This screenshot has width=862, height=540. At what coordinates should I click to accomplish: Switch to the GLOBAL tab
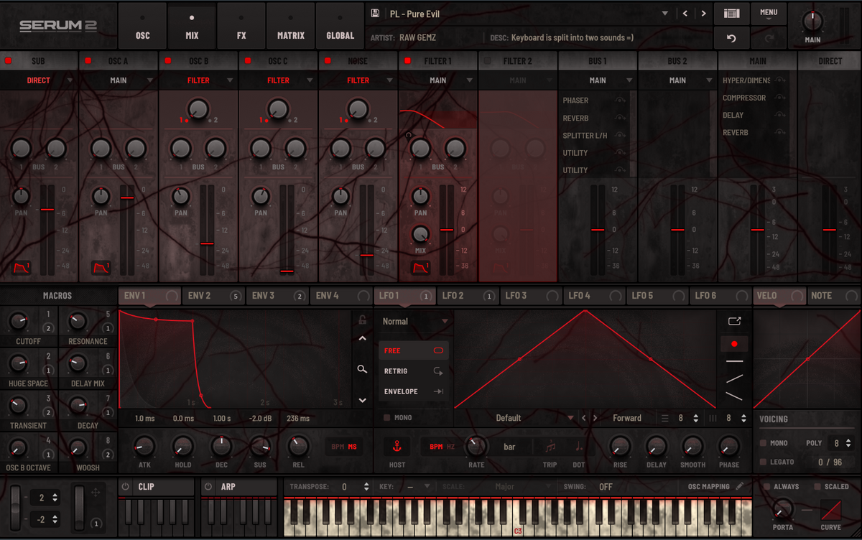point(340,25)
